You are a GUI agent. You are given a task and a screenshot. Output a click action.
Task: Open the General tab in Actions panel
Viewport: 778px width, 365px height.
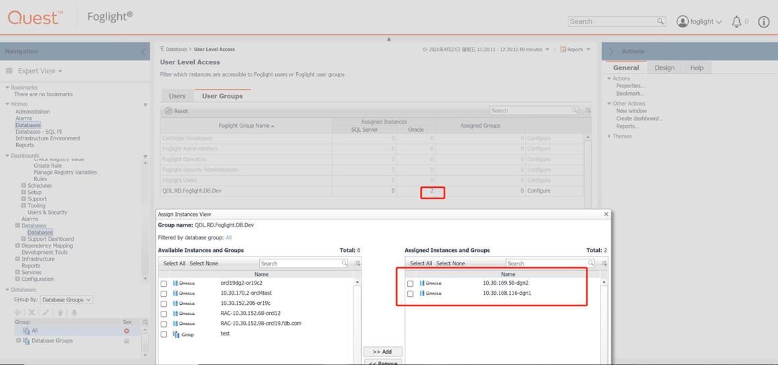tap(626, 68)
